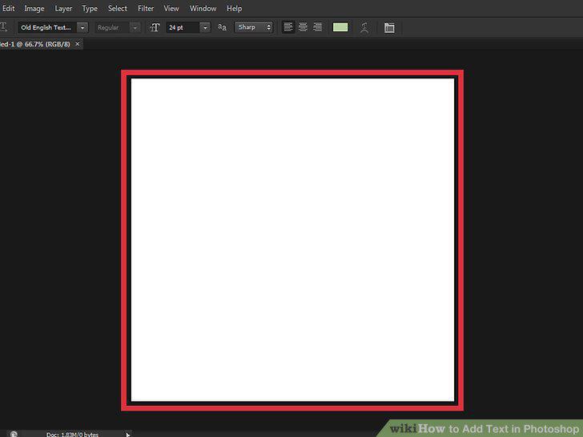Click the 24 pt font size field
This screenshot has height=437, width=583.
(183, 27)
